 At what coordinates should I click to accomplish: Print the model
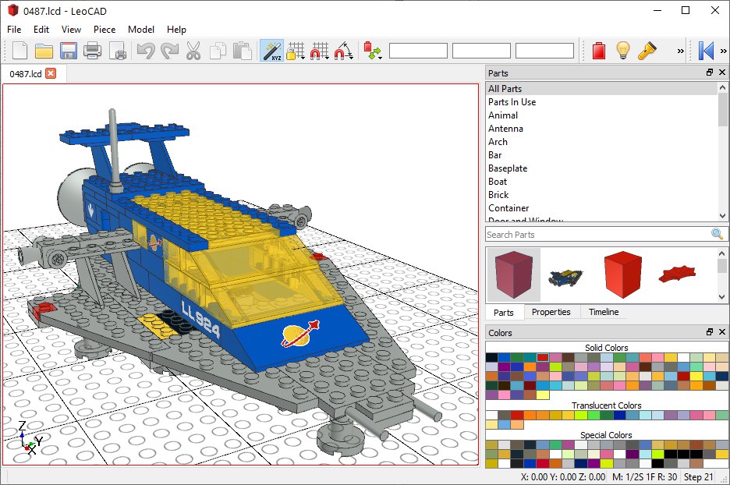tap(92, 50)
